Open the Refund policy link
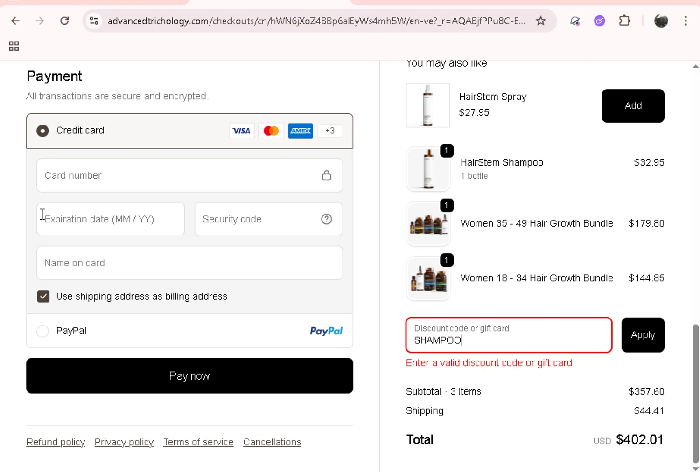This screenshot has height=472, width=700. tap(56, 442)
